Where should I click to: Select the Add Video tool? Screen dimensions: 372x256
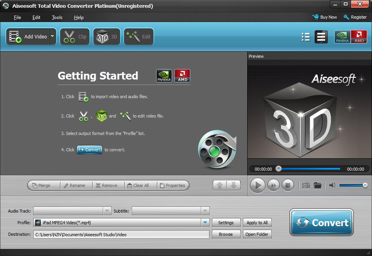pyautogui.click(x=27, y=36)
